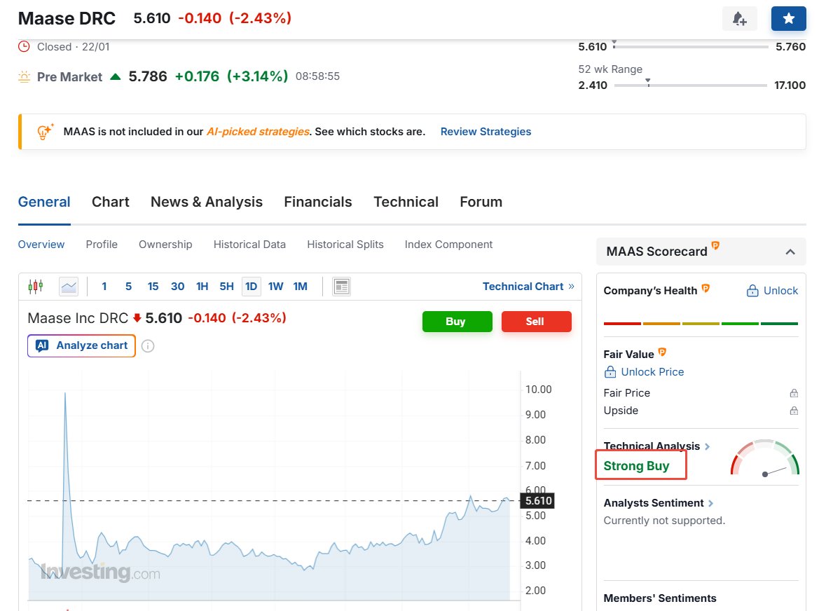This screenshot has height=611, width=826.
Task: Open the Technical Chart link
Action: tap(528, 287)
